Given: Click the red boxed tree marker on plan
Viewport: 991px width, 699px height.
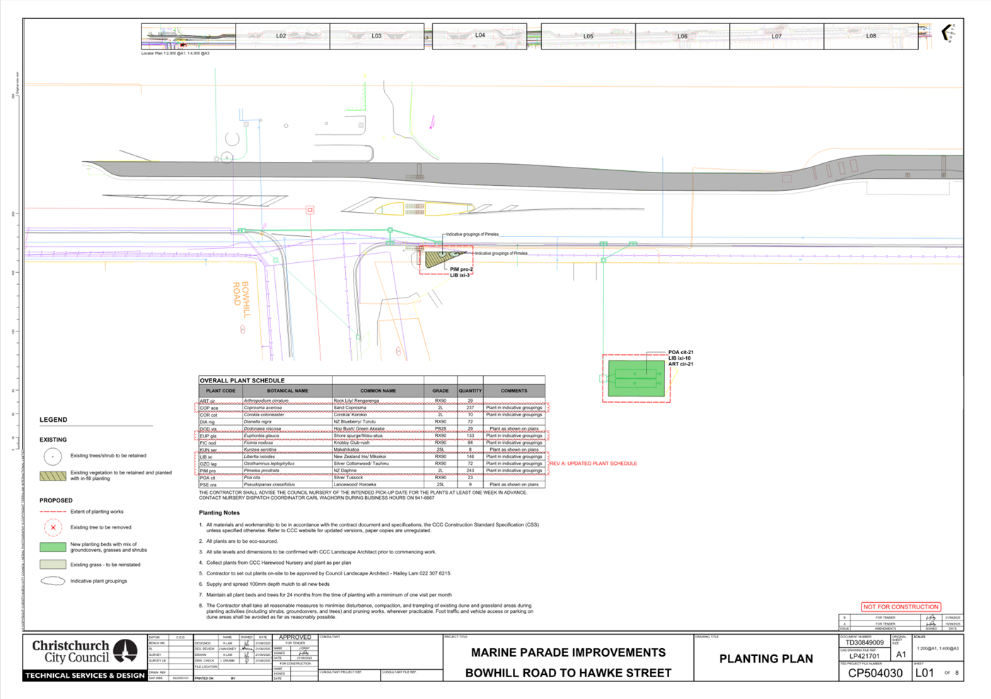Looking at the screenshot, I should click(310, 210).
